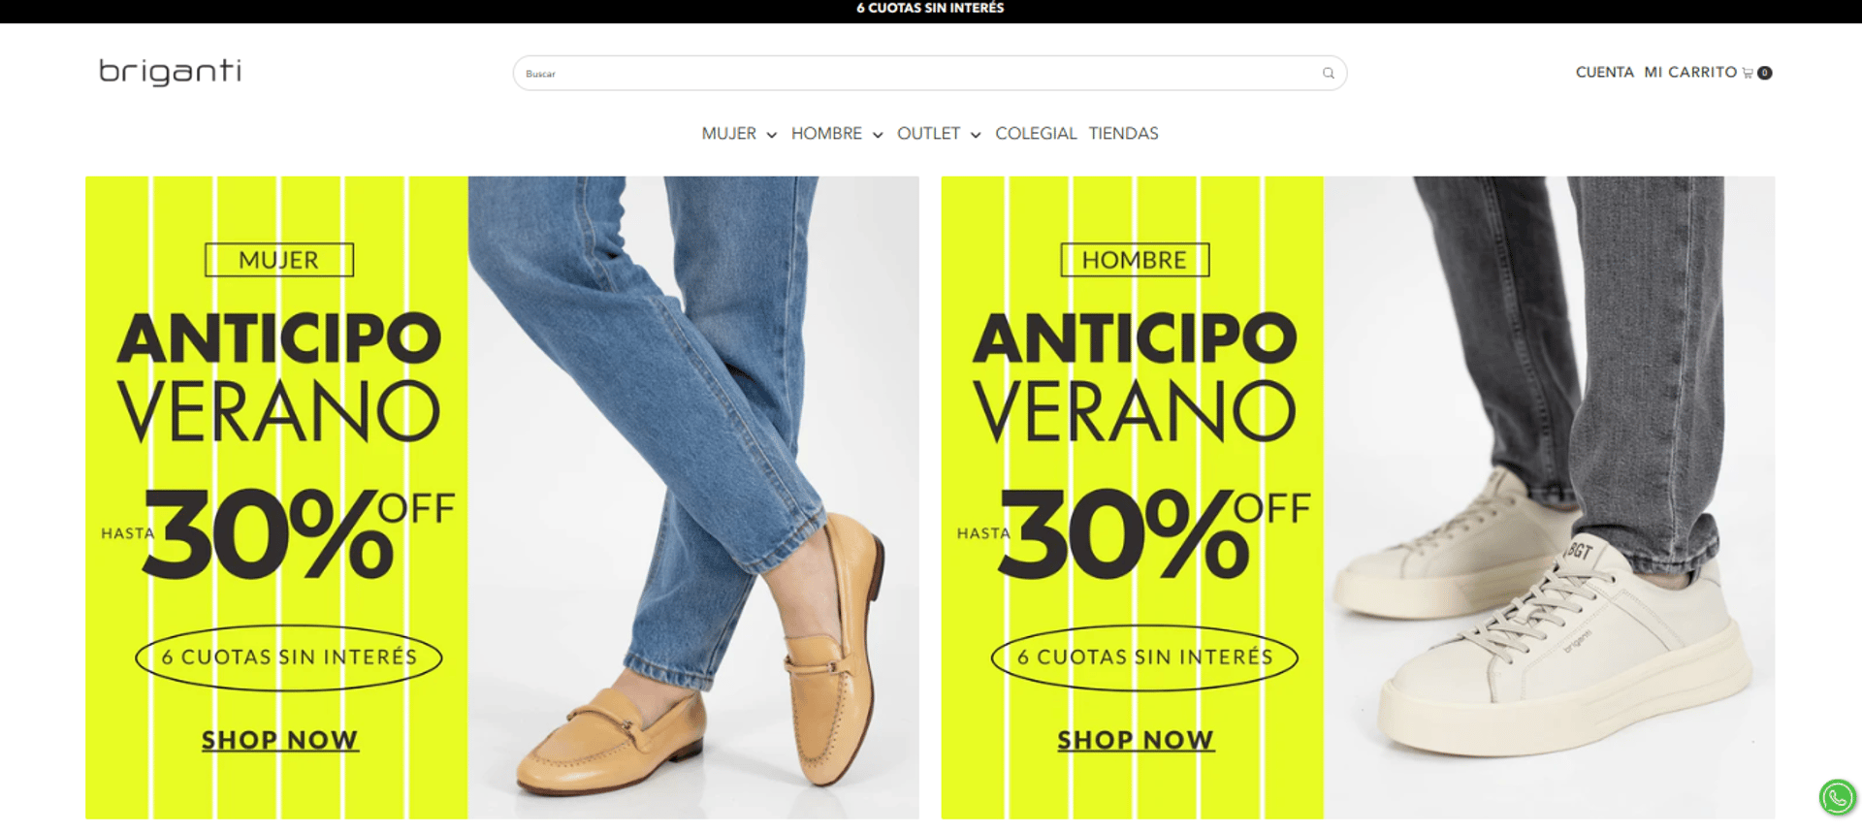Viewport: 1862px width, 833px height.
Task: Expand the OUTLET menu chevron
Action: click(976, 135)
